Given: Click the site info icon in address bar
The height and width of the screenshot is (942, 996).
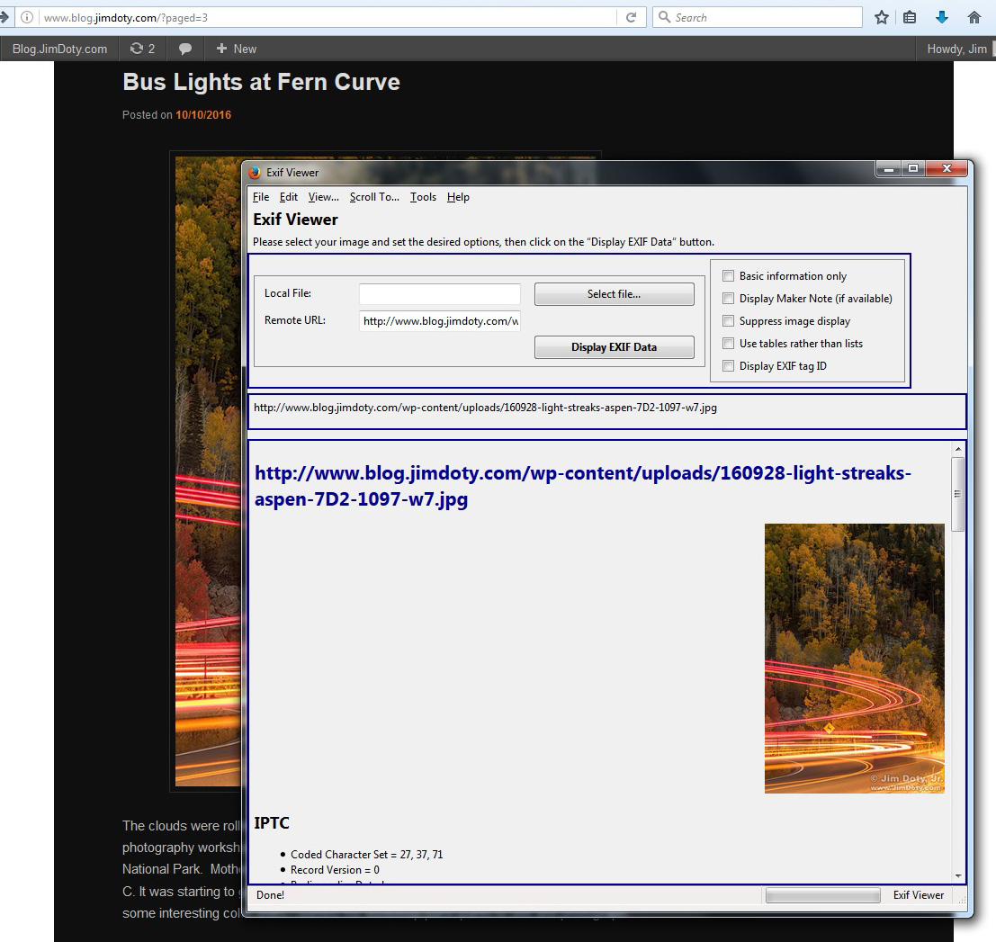Looking at the screenshot, I should coord(27,17).
